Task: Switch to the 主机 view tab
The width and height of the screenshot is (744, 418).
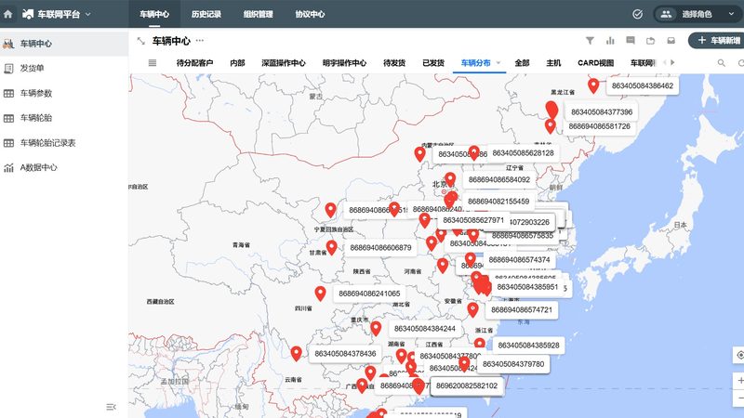Action: (x=553, y=62)
